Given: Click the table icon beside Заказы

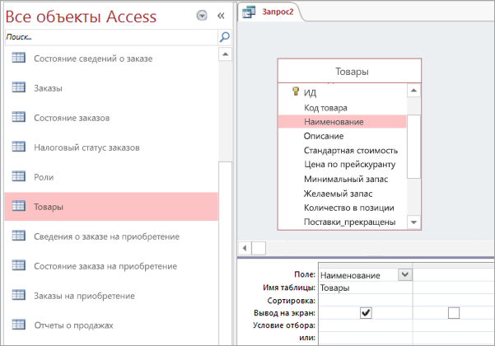Looking at the screenshot, I should point(19,87).
